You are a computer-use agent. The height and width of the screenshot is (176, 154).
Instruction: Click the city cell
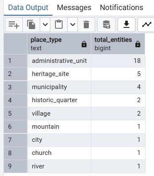tap(59, 140)
